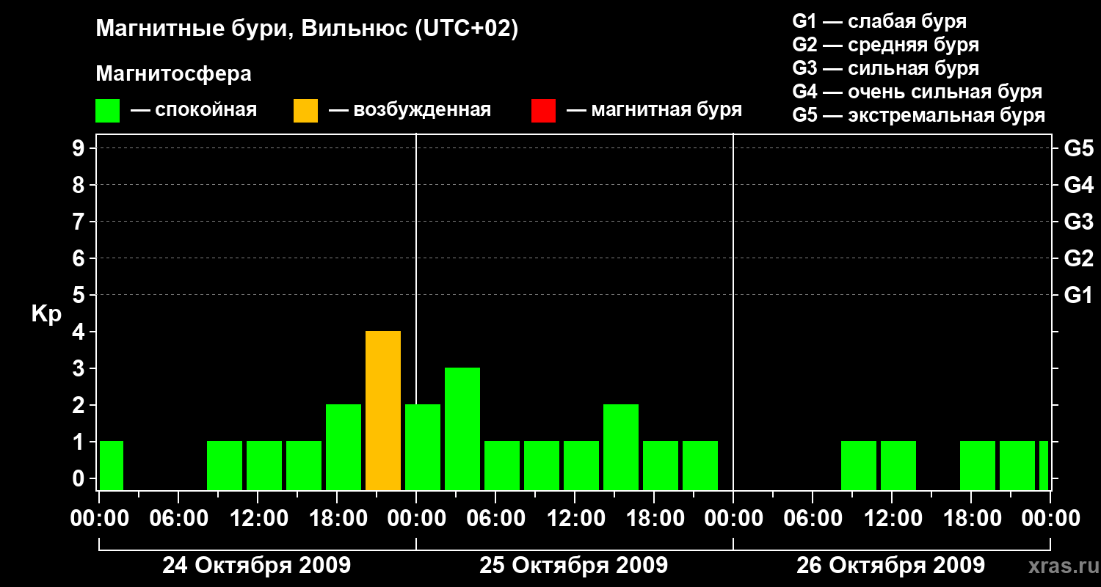This screenshot has height=587, width=1101.
Task: Select the green Kp 3 bar on 25 October
Action: (x=462, y=429)
